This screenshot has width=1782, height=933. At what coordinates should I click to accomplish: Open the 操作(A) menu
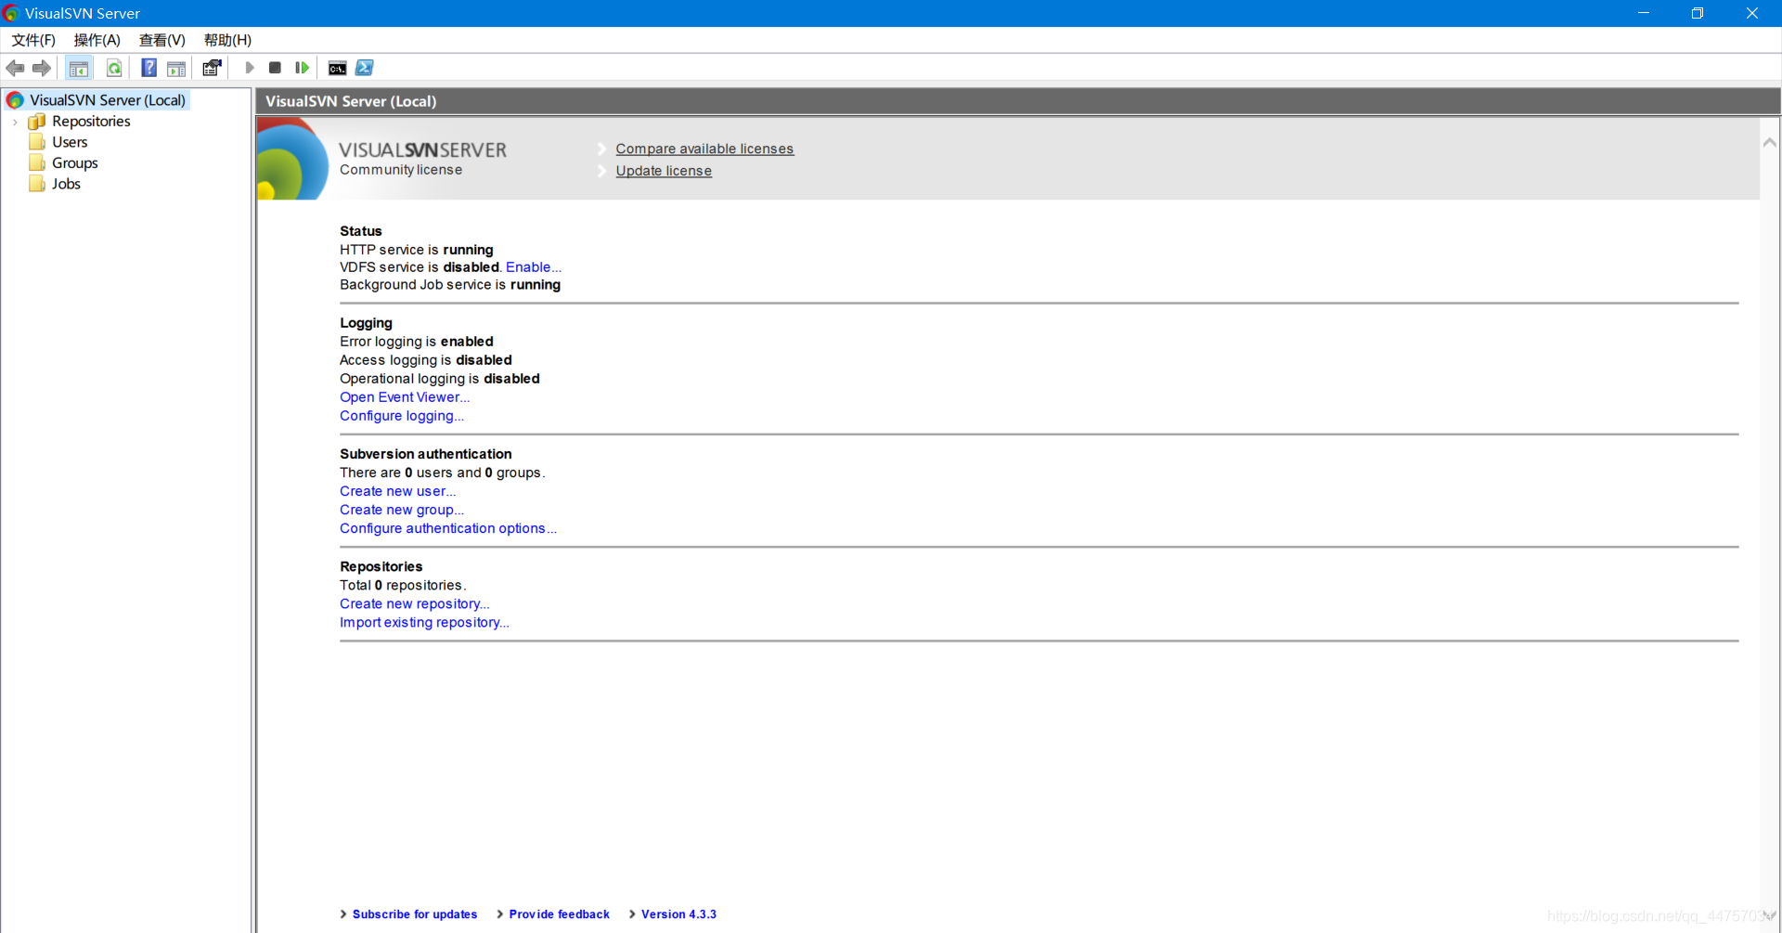97,40
